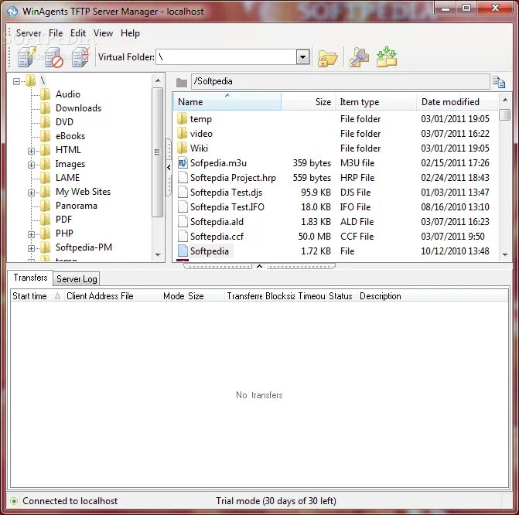Click the DVD folder icon in tree
519x515 pixels.
[x=46, y=122]
